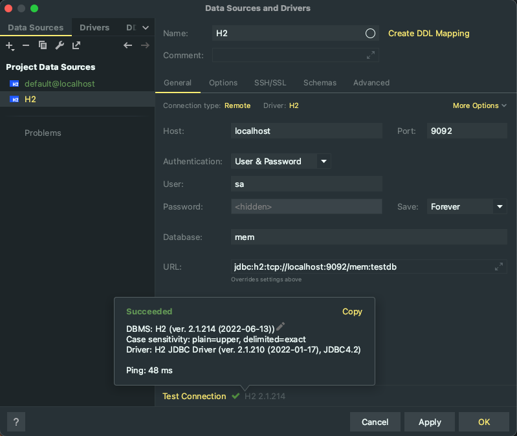Change Connection type Remote
517x436 pixels.
coord(237,105)
